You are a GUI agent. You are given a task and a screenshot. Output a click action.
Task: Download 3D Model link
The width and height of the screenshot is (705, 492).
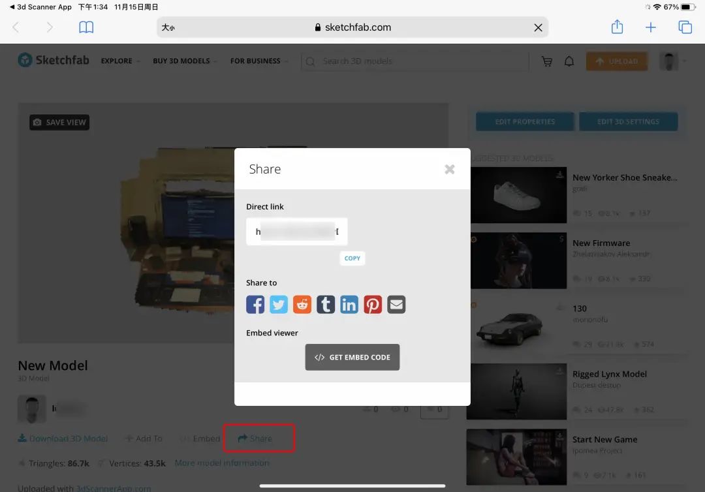(x=63, y=438)
